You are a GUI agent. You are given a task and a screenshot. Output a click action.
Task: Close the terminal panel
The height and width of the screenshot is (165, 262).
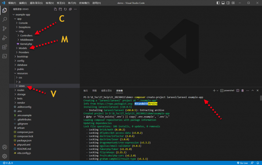[x=257, y=90]
